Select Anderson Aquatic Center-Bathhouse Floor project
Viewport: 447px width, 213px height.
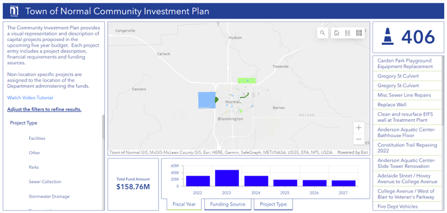pos(408,133)
